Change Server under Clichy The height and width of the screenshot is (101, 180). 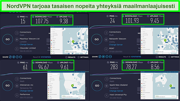coord(116,45)
